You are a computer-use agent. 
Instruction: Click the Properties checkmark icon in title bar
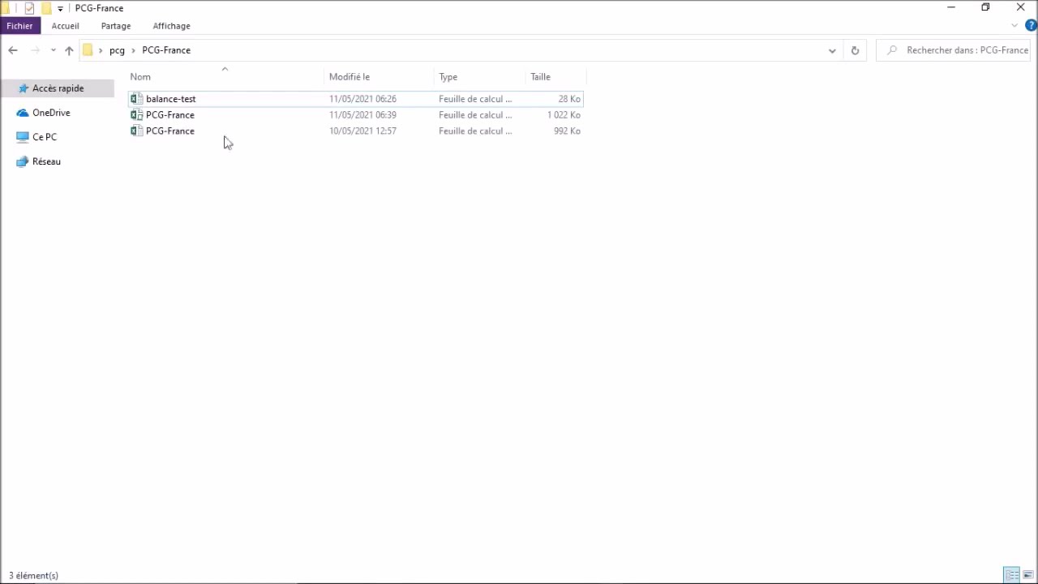point(29,8)
